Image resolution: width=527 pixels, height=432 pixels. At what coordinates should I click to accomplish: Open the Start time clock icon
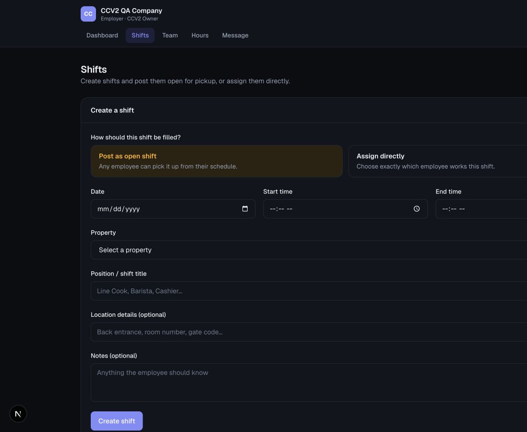[x=417, y=209]
